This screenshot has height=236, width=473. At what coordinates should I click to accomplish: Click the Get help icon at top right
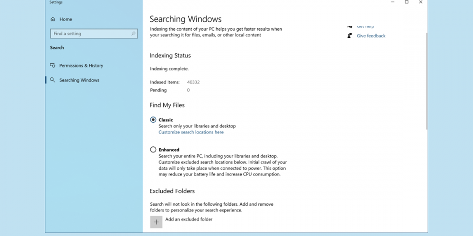(350, 26)
